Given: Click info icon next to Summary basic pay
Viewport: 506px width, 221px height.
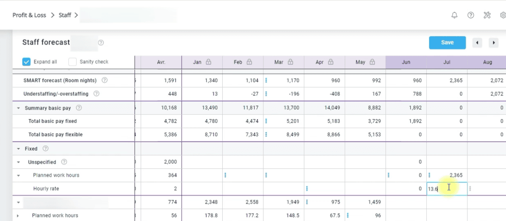Looking at the screenshot, I should pos(78,108).
